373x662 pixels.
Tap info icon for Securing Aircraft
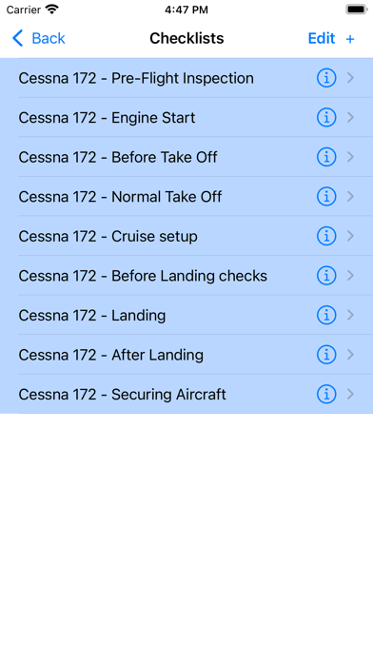[326, 395]
